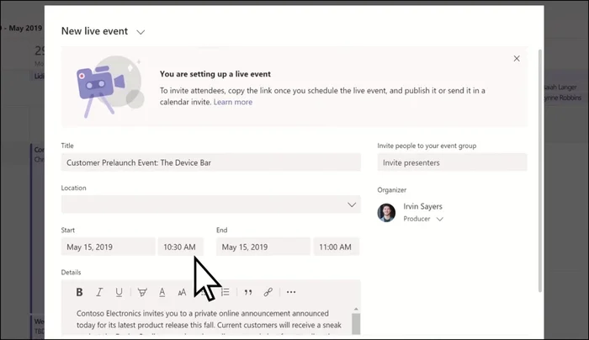Click the underline formatting icon
The width and height of the screenshot is (589, 340).
tap(119, 292)
